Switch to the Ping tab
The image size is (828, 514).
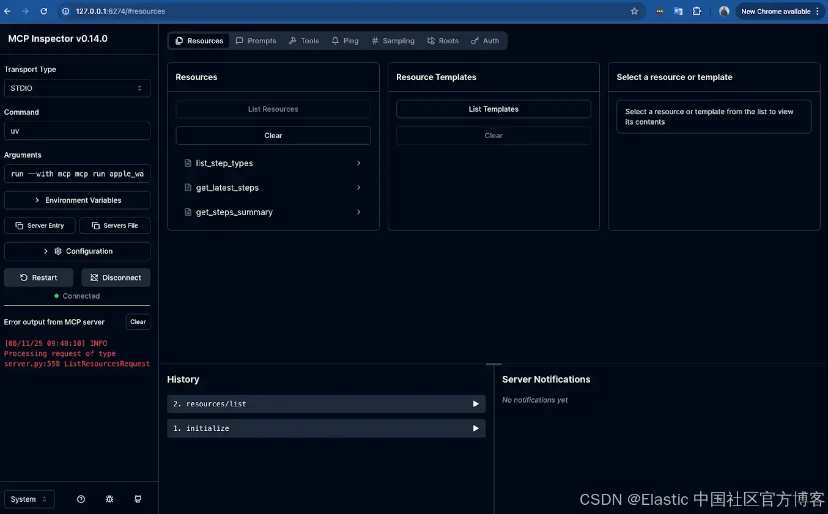[x=345, y=41]
